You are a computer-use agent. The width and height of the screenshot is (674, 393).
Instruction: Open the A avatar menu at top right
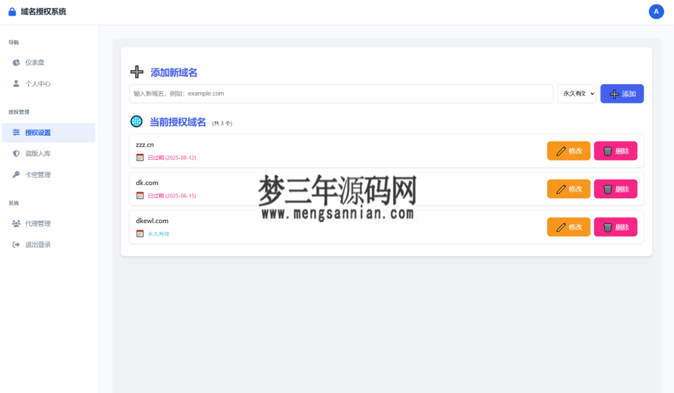click(656, 11)
